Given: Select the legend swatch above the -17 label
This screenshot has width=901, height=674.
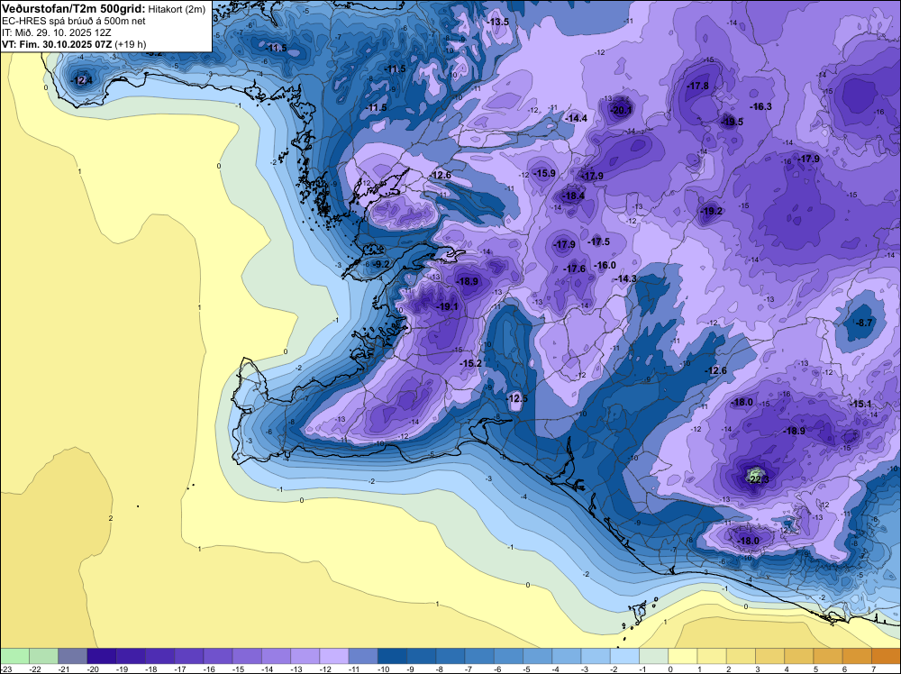Looking at the screenshot, I should click(x=189, y=656).
